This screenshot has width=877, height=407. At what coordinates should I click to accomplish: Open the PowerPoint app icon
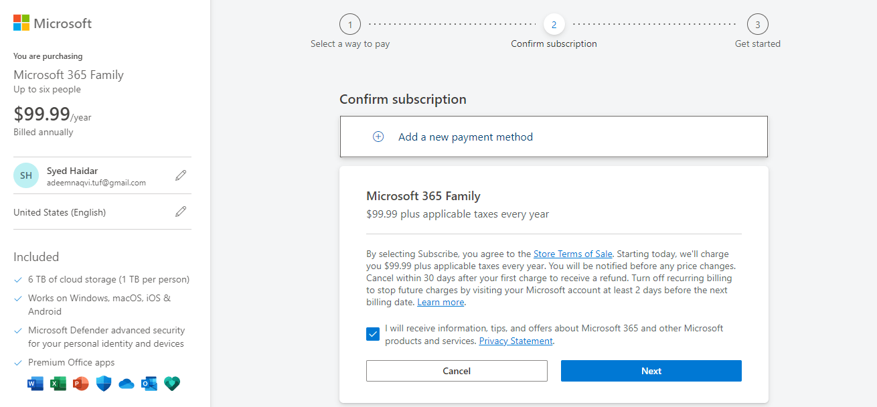click(80, 383)
